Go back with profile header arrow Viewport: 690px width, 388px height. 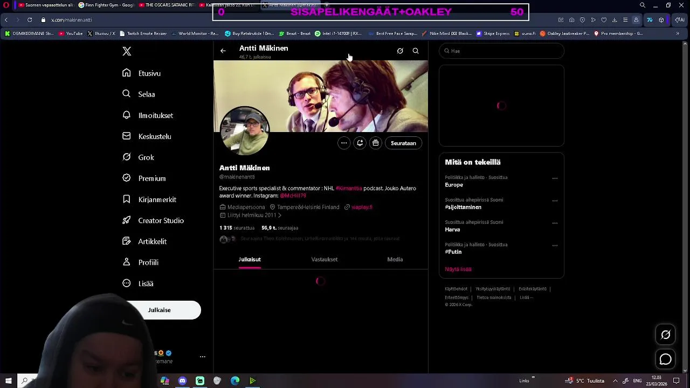(223, 51)
